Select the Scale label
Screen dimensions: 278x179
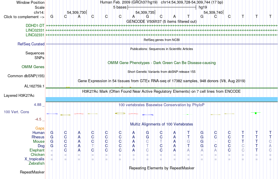click(40, 7)
